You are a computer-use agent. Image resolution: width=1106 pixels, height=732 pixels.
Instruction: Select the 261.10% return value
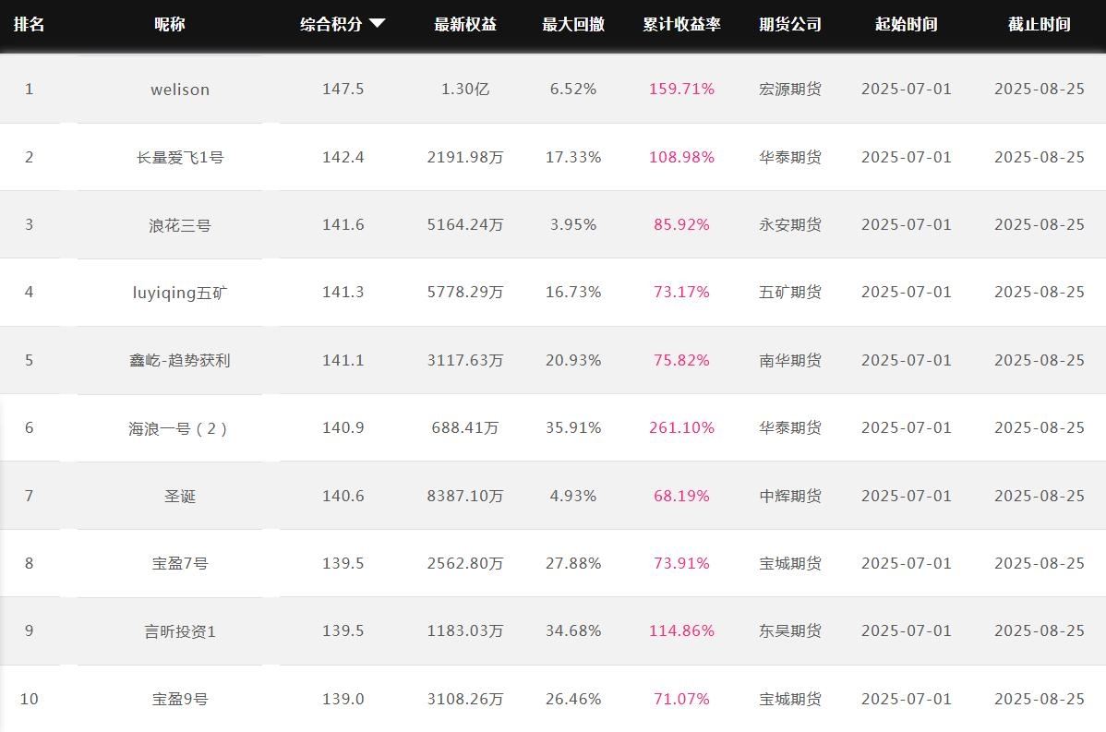point(681,427)
